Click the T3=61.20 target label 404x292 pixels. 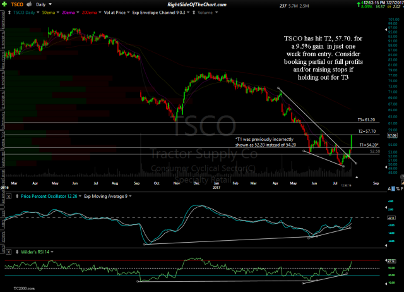(x=366, y=120)
